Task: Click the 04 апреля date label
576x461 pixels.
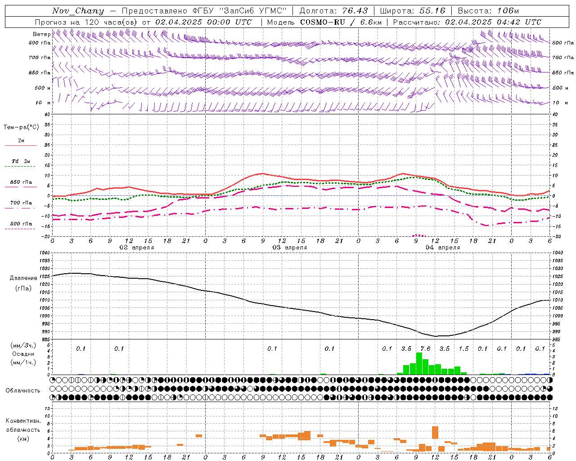Action: [443, 248]
